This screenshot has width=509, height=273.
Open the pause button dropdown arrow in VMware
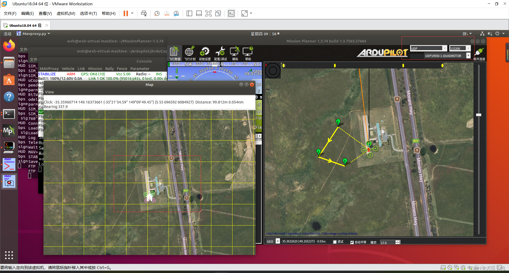point(132,13)
